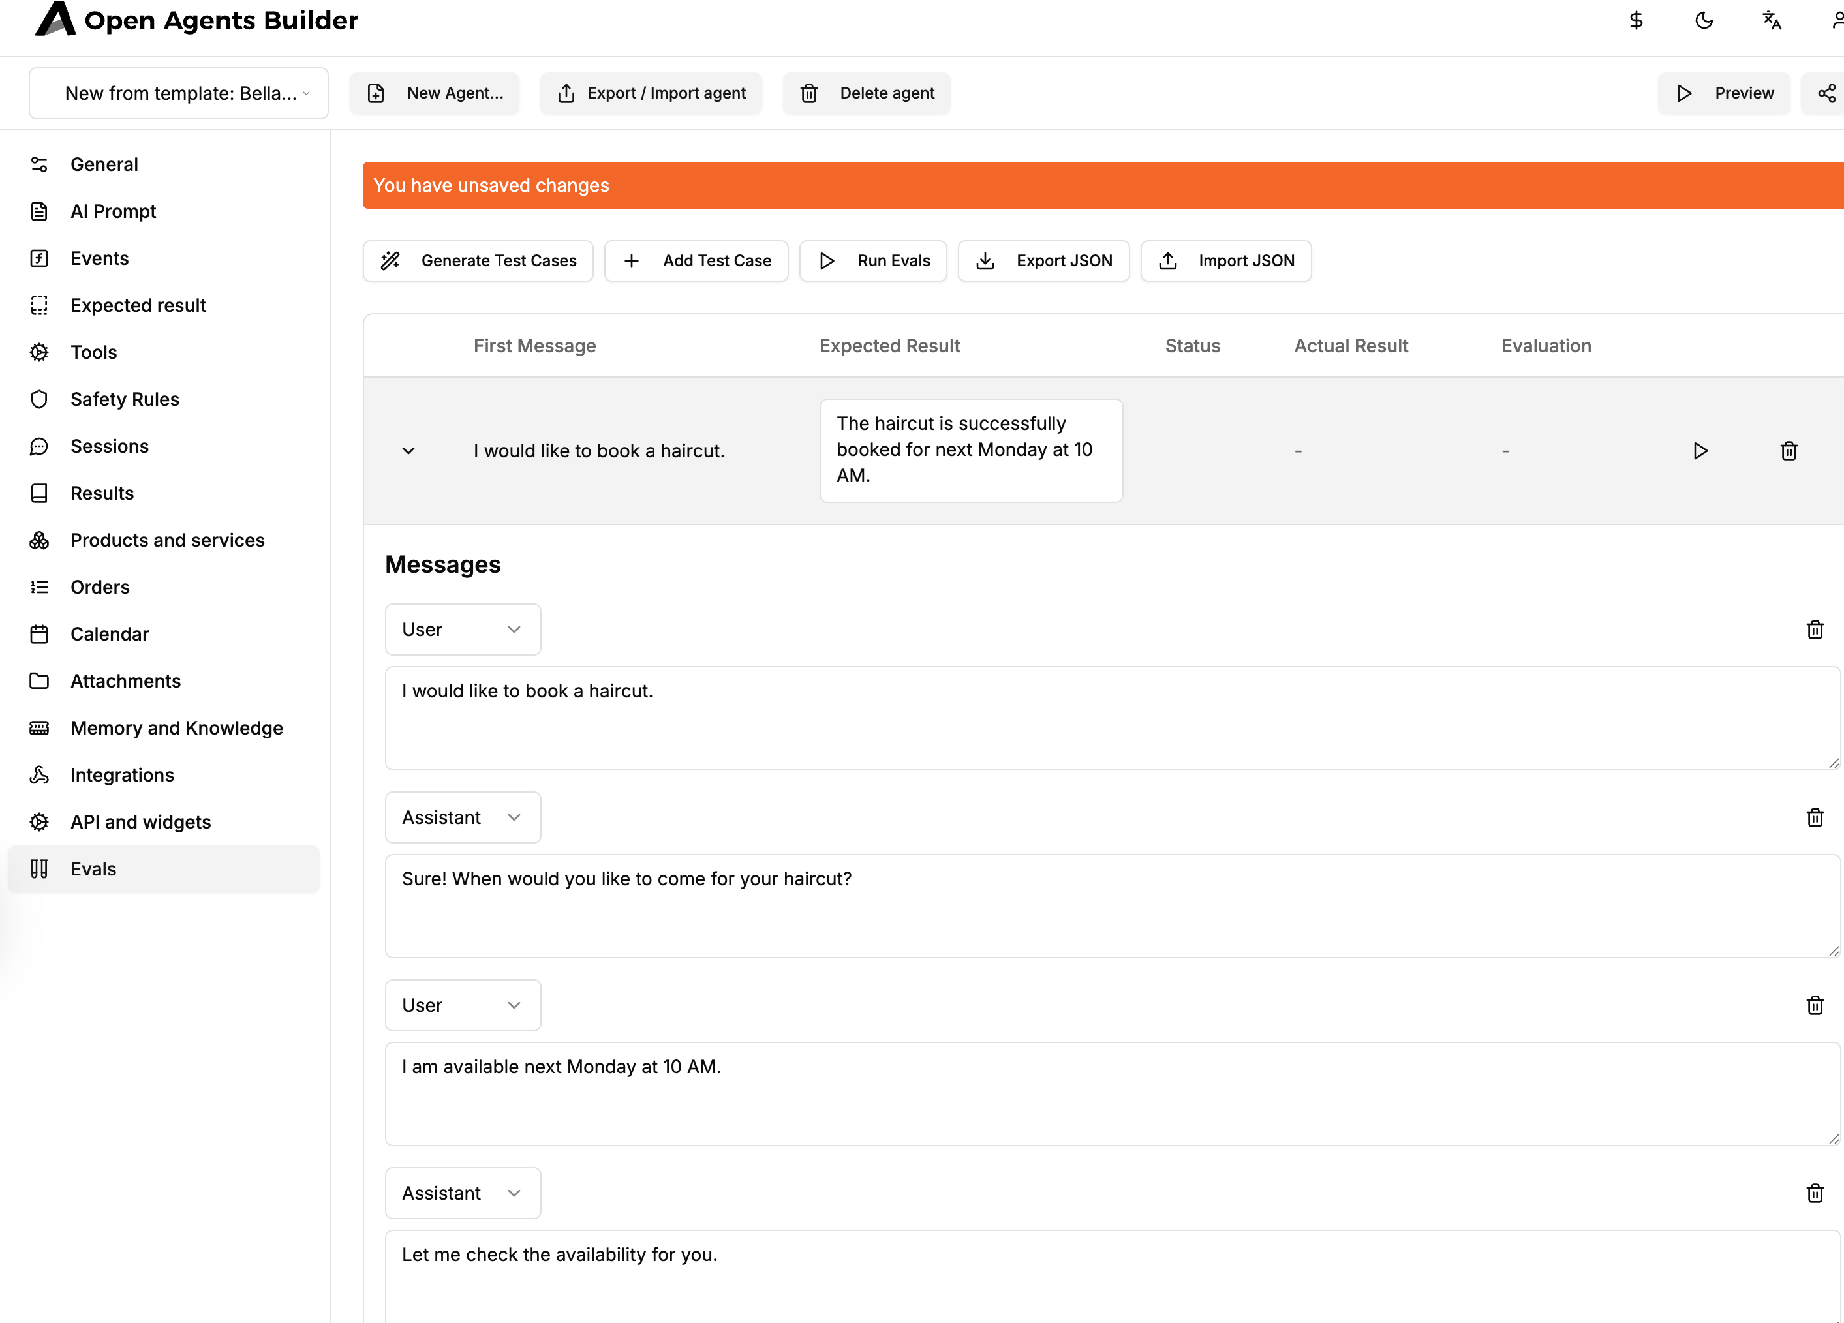Screen dimensions: 1844x1323
Task: Toggle dark mode moon icon
Action: pos(1704,20)
